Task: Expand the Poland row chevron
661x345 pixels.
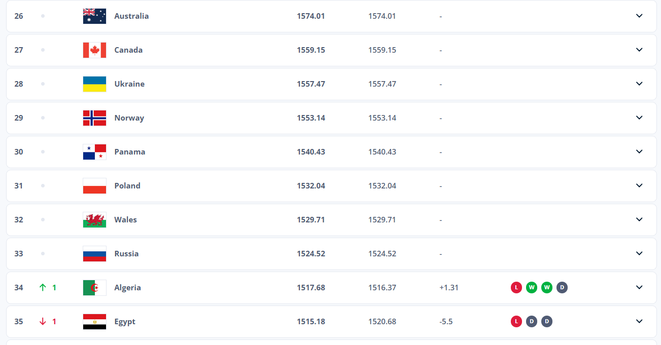Action: click(x=639, y=186)
